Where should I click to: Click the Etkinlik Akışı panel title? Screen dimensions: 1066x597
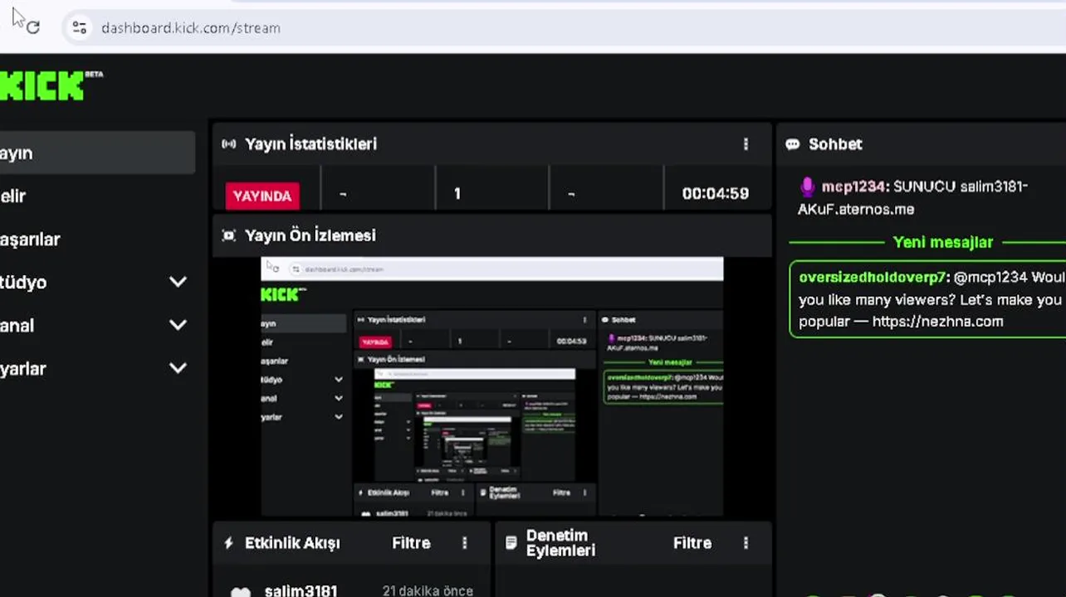coord(292,543)
